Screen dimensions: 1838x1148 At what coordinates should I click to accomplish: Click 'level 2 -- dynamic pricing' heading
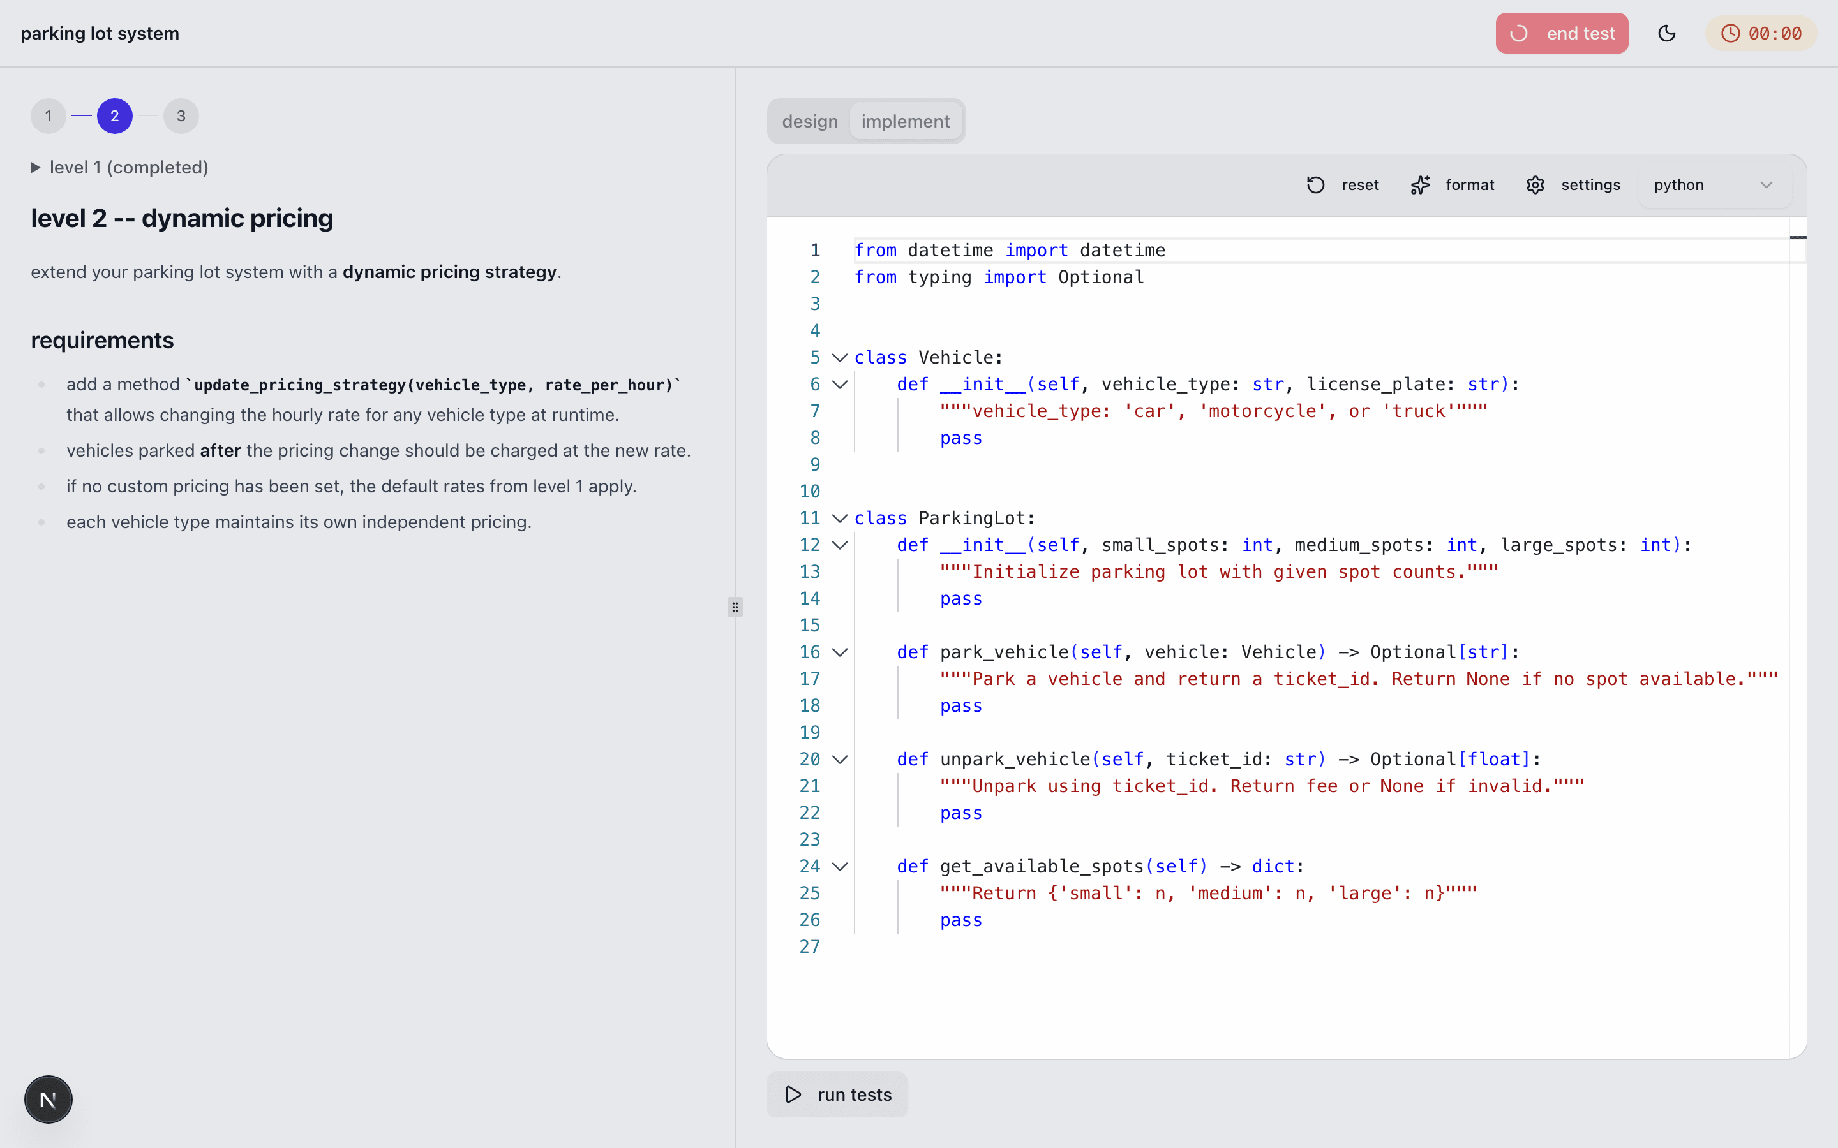(181, 219)
